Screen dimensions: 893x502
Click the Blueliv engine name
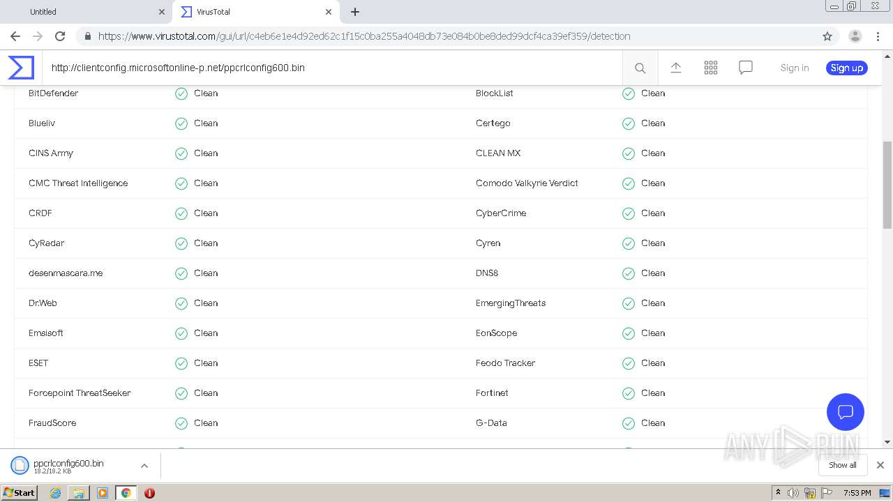click(42, 123)
